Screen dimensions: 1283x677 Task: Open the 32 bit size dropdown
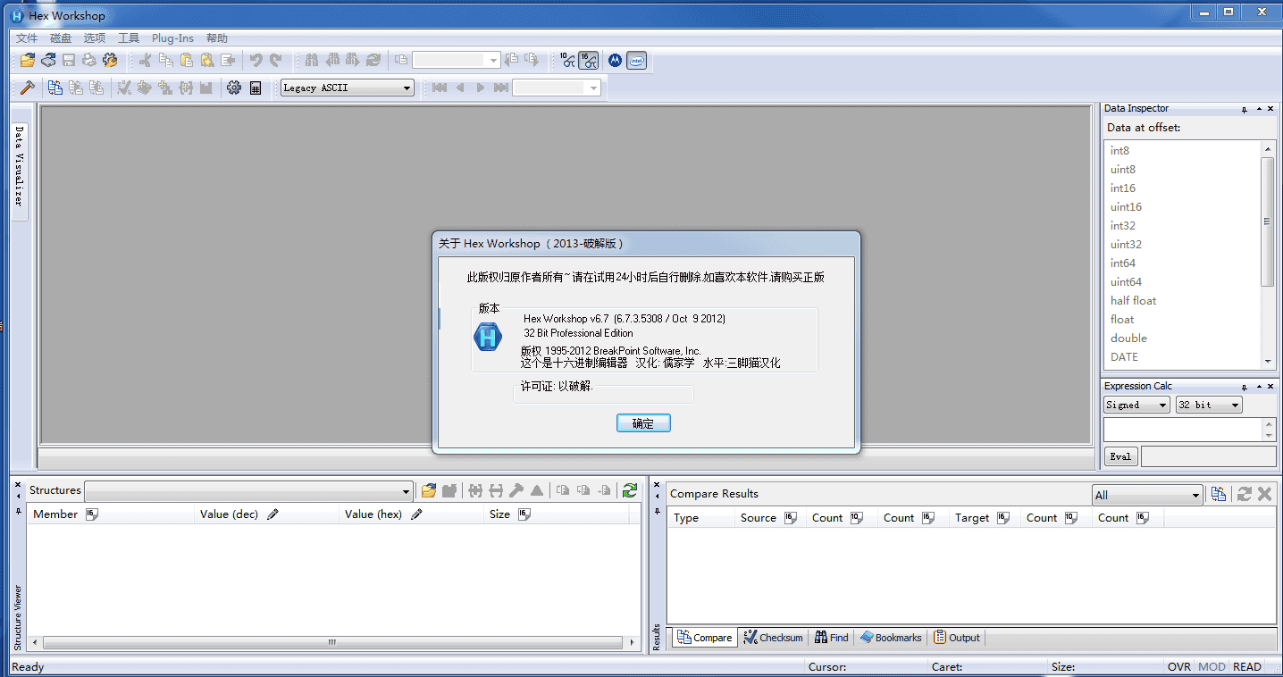pyautogui.click(x=1209, y=405)
